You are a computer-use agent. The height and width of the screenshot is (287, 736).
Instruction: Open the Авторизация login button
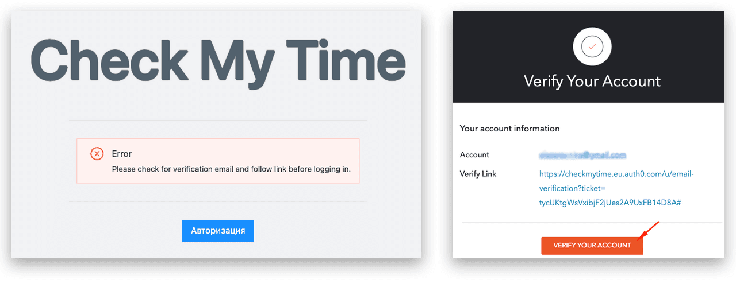point(218,231)
